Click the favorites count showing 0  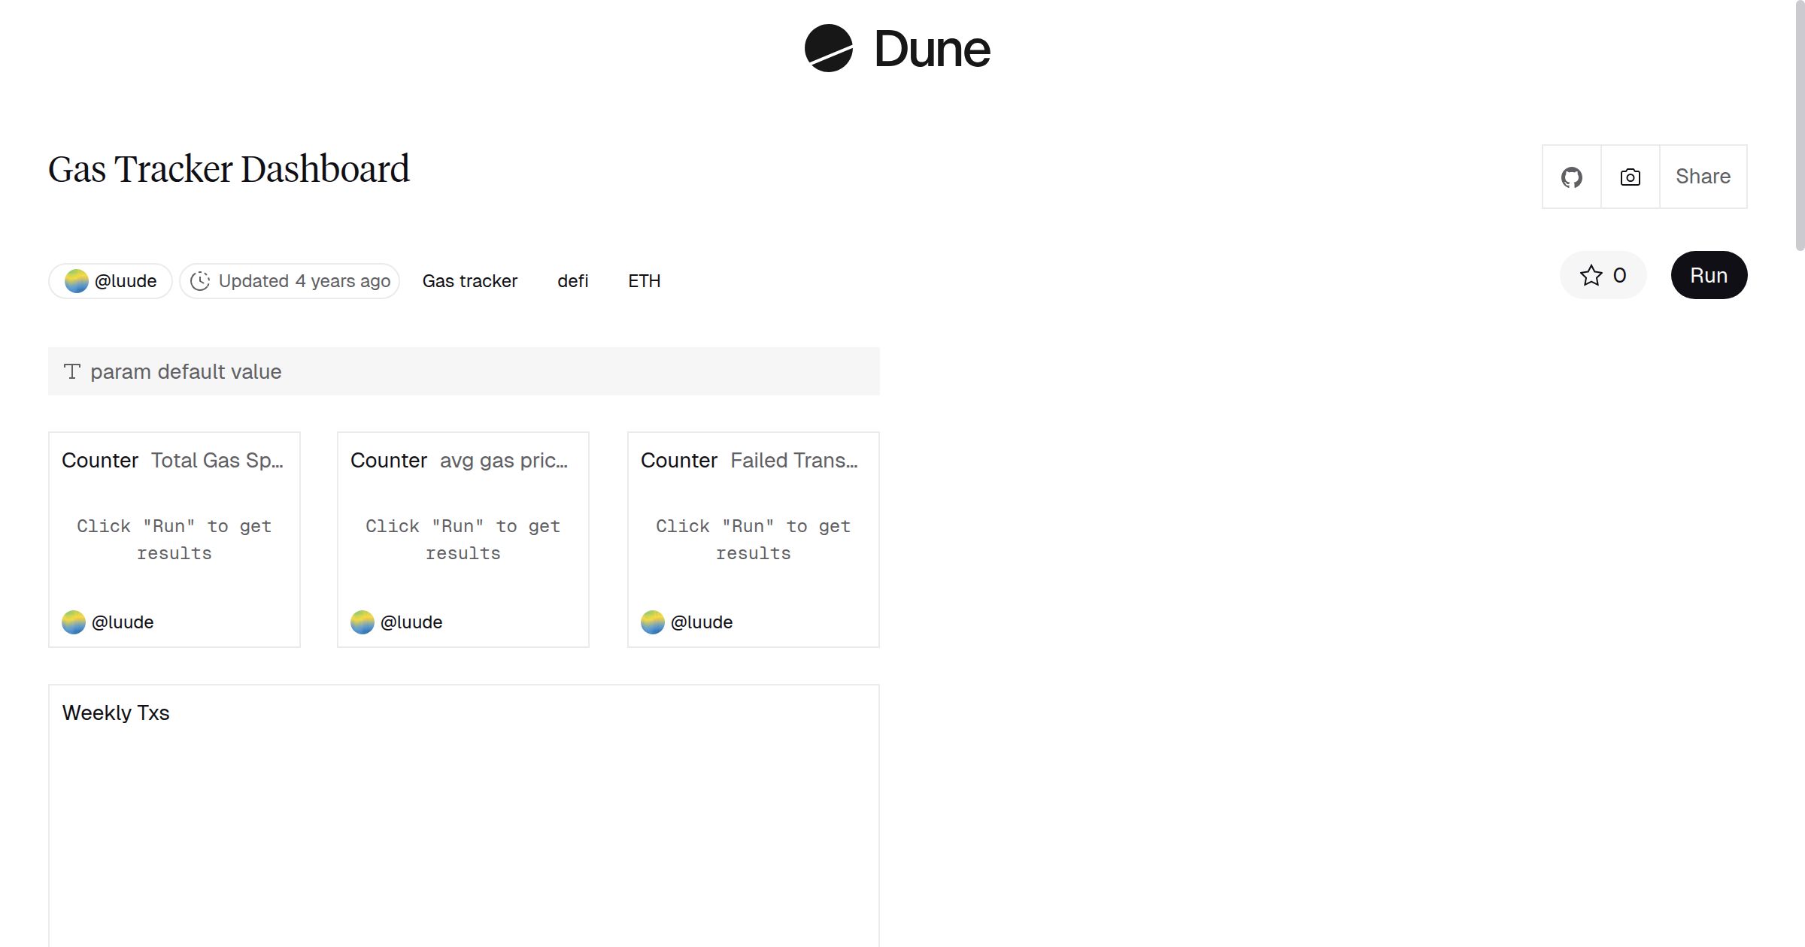(1618, 275)
